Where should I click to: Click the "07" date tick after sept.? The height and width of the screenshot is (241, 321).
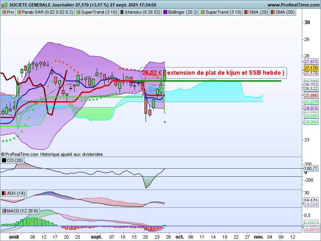click(112, 237)
